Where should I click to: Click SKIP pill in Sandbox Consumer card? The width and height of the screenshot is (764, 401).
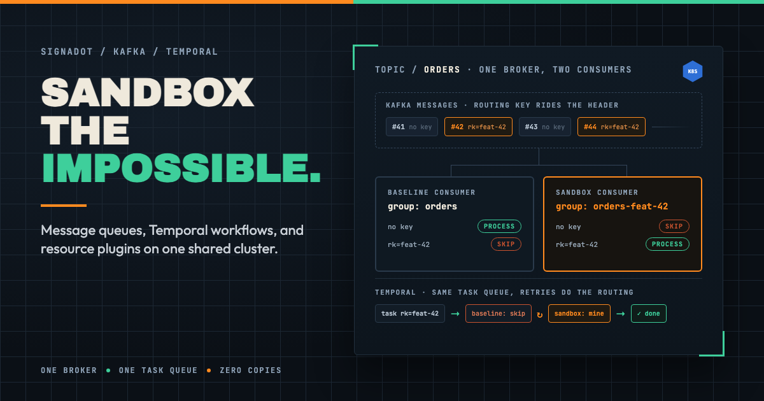click(x=674, y=227)
